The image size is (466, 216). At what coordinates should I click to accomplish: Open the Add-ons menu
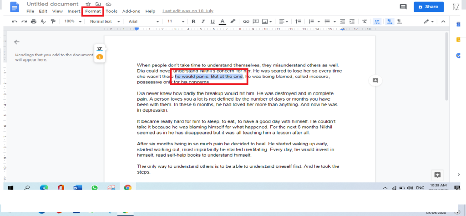pyautogui.click(x=132, y=11)
